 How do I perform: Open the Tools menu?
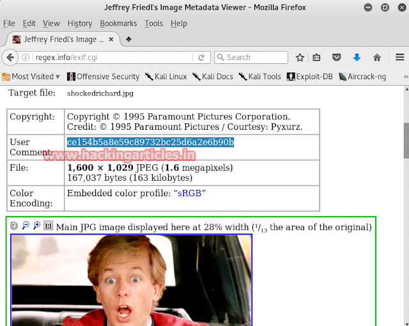coord(153,24)
